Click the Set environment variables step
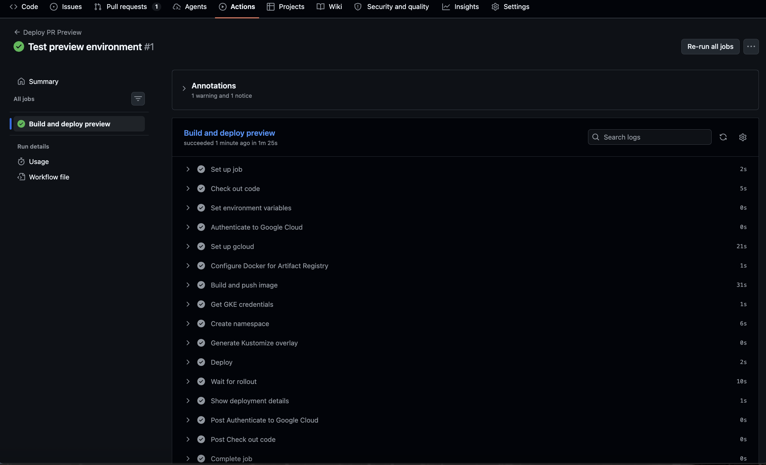 click(466, 208)
